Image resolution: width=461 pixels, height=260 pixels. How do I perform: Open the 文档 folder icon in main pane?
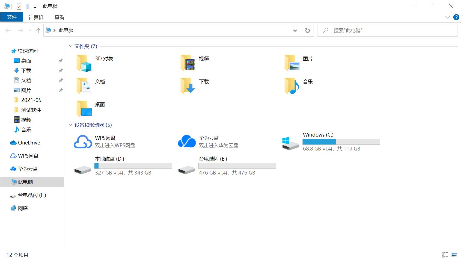pos(84,86)
